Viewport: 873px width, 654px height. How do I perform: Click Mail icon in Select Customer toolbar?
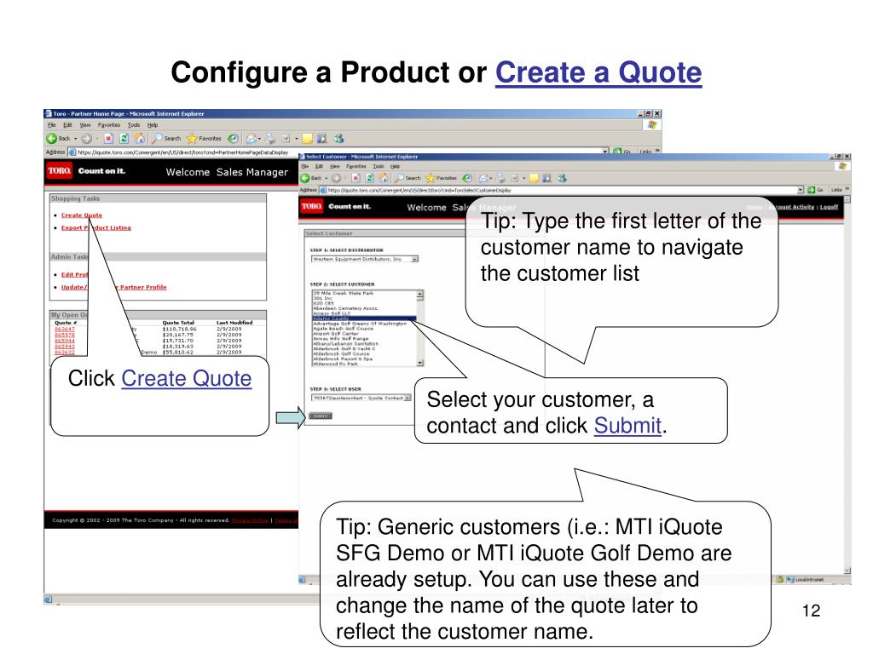(483, 178)
